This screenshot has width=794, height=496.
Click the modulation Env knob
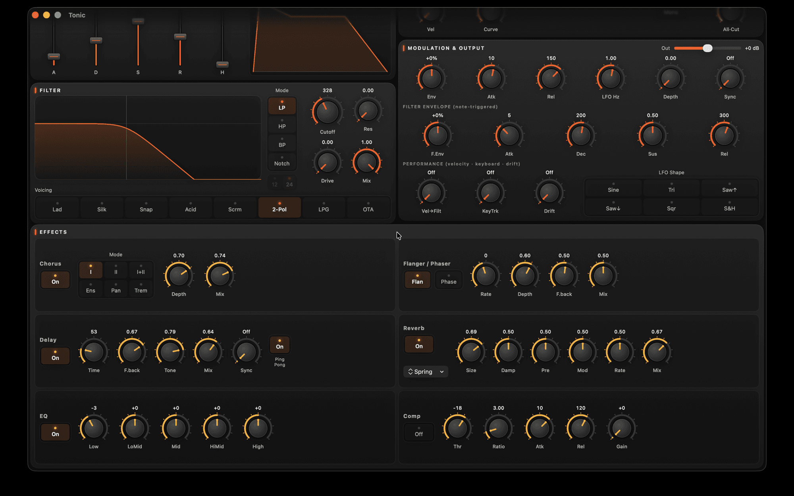(432, 78)
